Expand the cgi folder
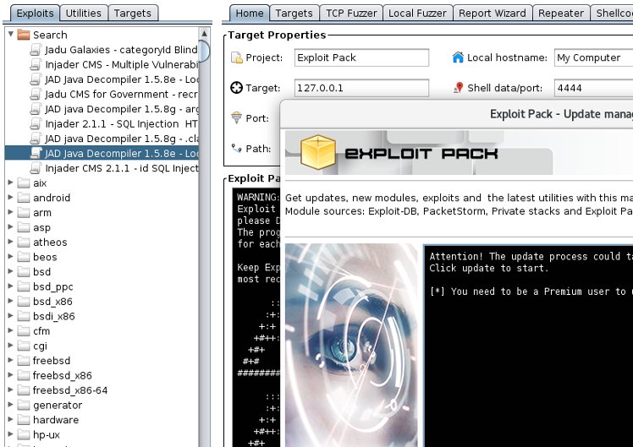This screenshot has height=447, width=633. [11, 346]
